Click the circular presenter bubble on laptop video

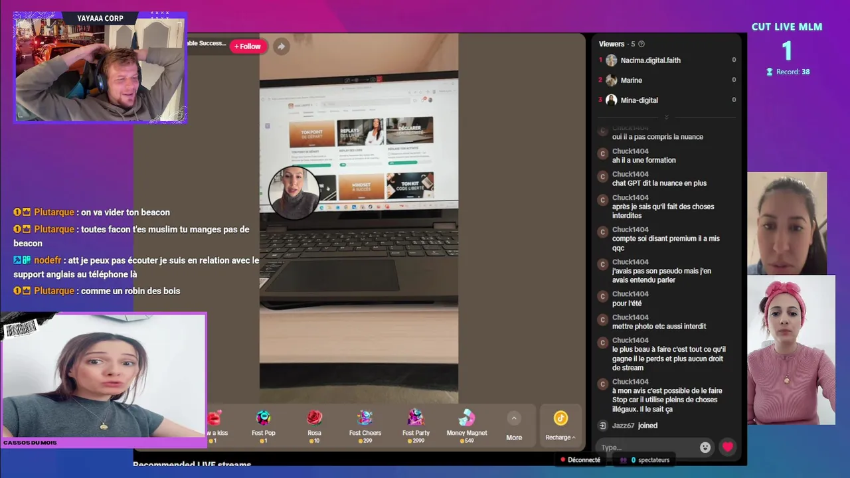(x=294, y=193)
